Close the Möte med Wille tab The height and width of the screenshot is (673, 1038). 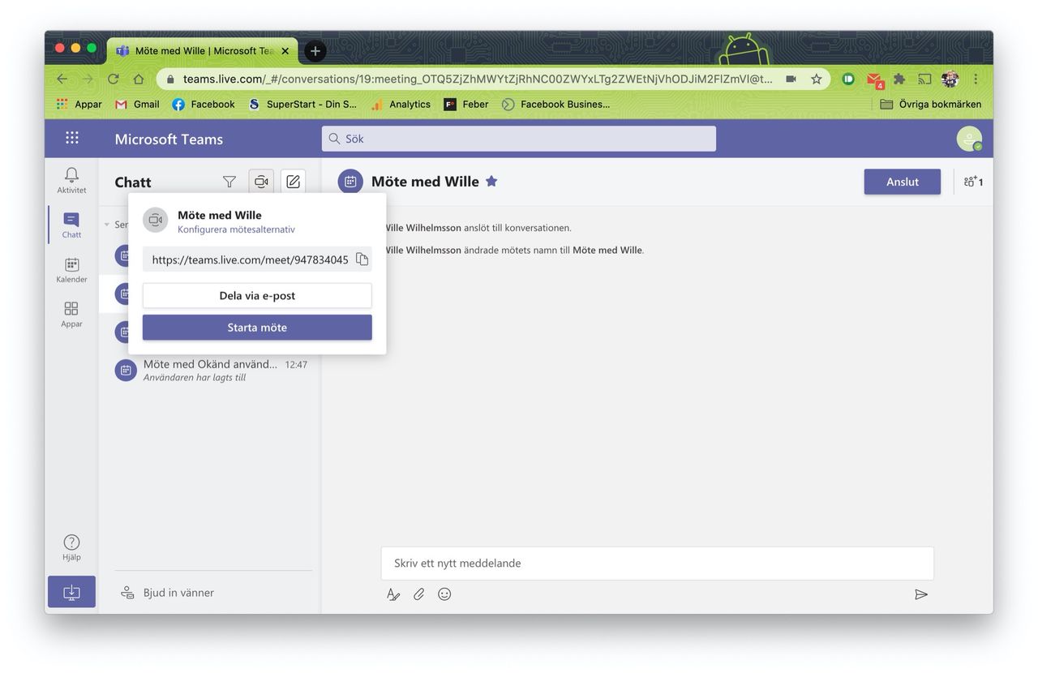click(285, 51)
